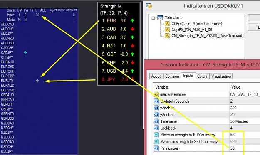
Task: Click the NZDUSD pair label
Action: tap(7, 137)
